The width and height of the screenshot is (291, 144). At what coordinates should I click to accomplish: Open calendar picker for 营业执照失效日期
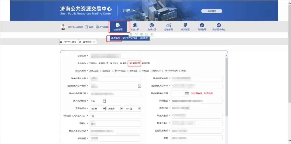pyautogui.click(x=187, y=93)
